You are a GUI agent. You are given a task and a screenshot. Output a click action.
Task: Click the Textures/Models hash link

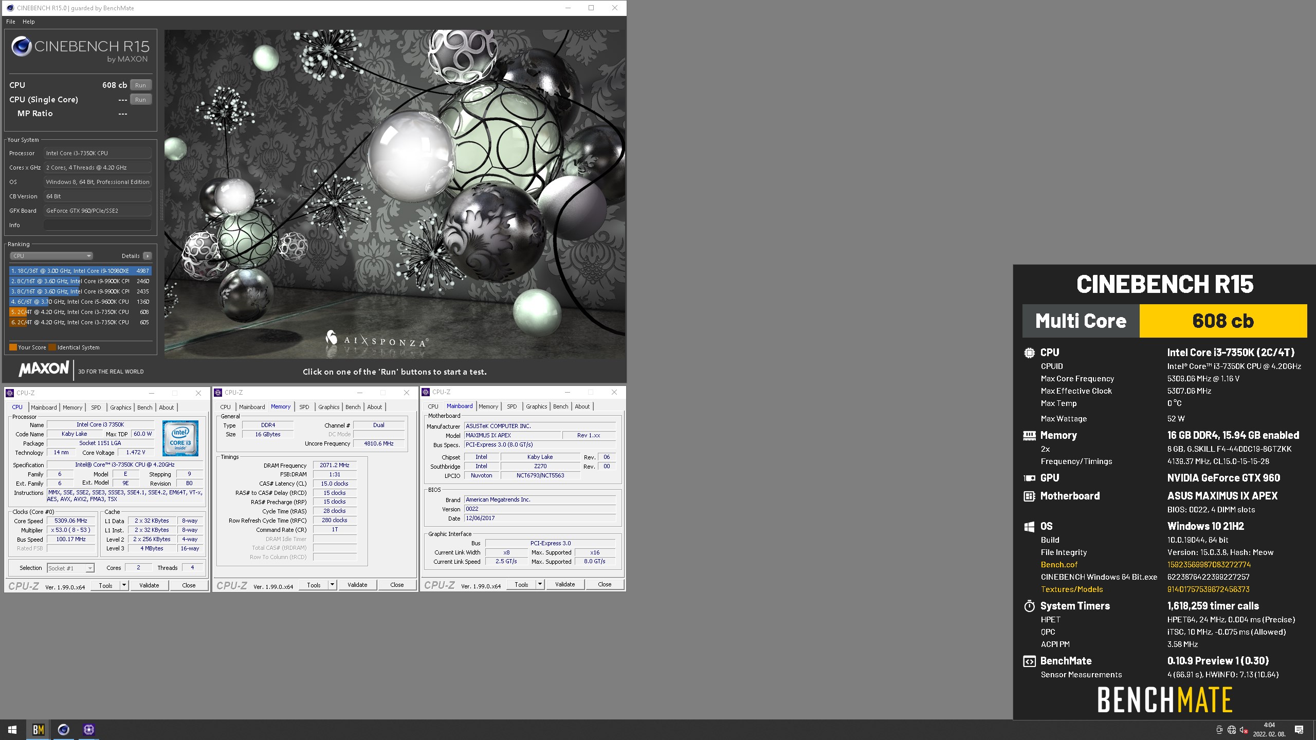[1208, 589]
